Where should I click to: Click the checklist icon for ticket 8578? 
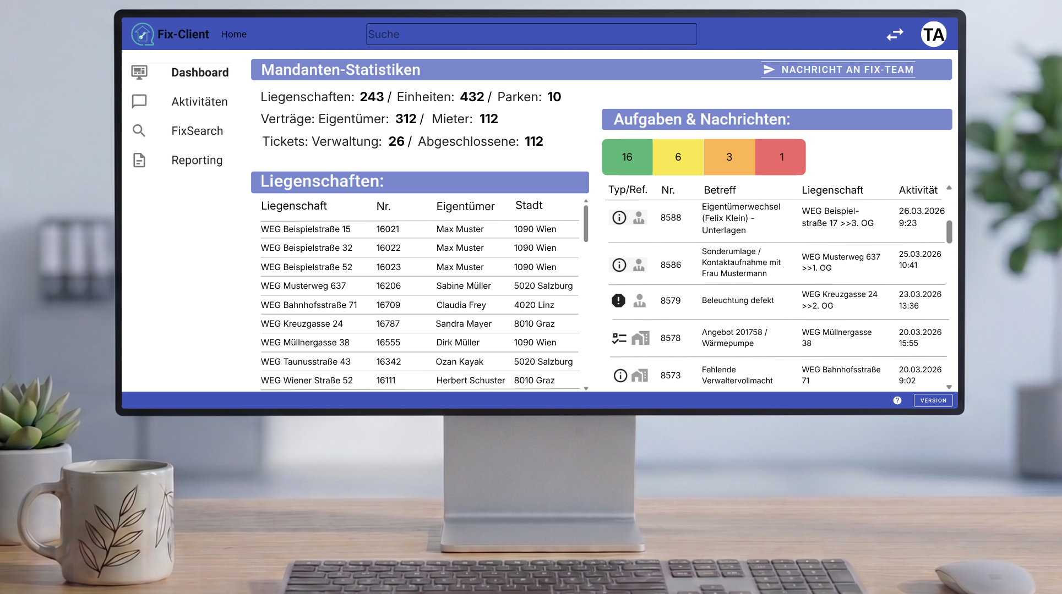619,338
